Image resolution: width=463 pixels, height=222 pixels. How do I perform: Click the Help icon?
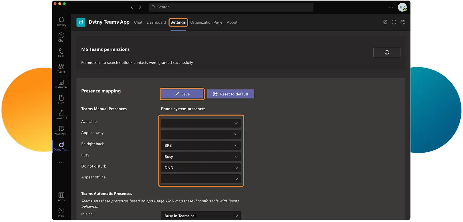pyautogui.click(x=61, y=212)
